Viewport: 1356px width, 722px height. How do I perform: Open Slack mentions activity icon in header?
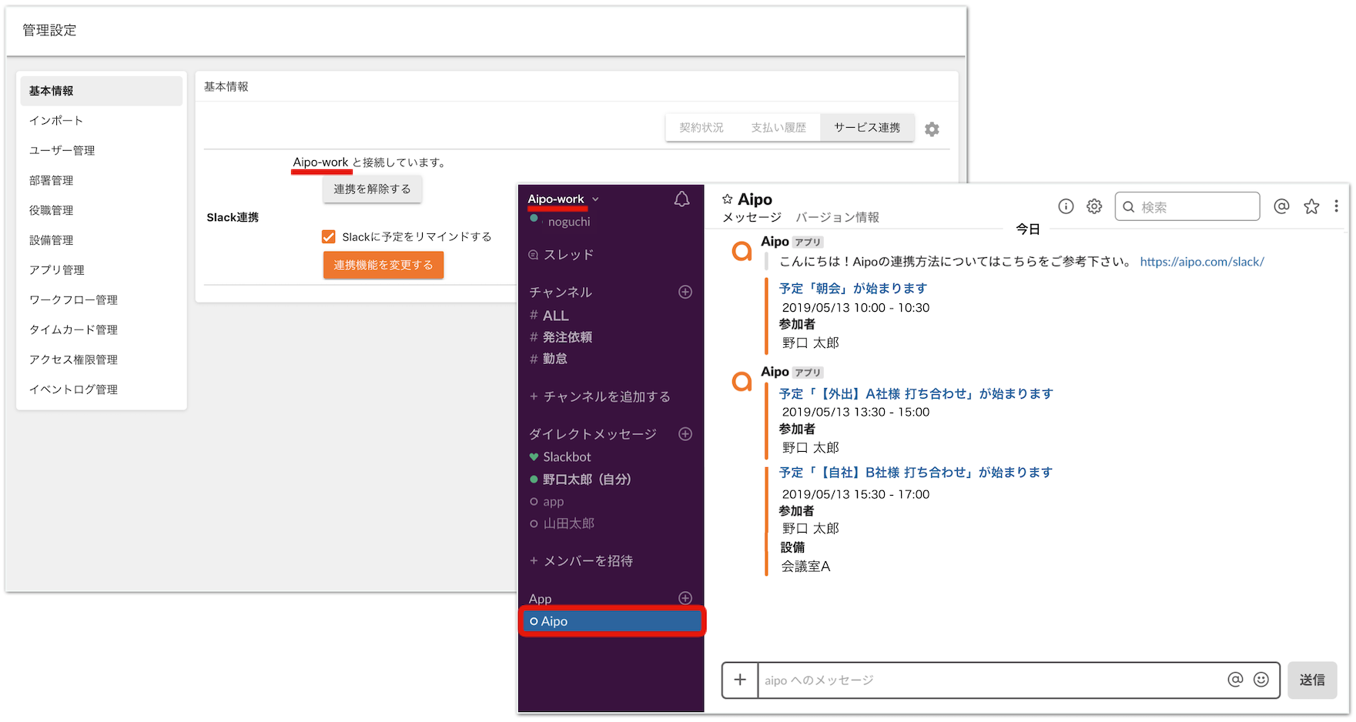coord(1281,206)
